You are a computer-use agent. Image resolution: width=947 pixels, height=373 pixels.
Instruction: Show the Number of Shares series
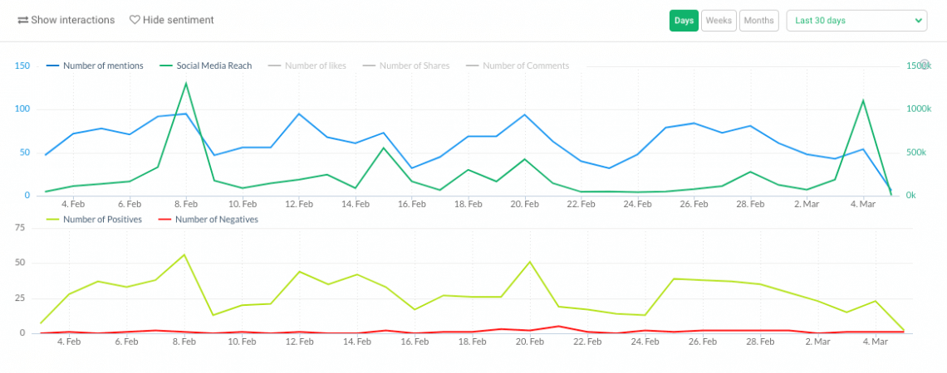coord(414,65)
